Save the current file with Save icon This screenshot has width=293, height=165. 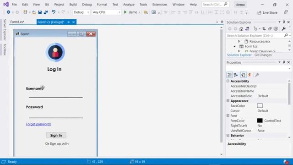coord(40,12)
